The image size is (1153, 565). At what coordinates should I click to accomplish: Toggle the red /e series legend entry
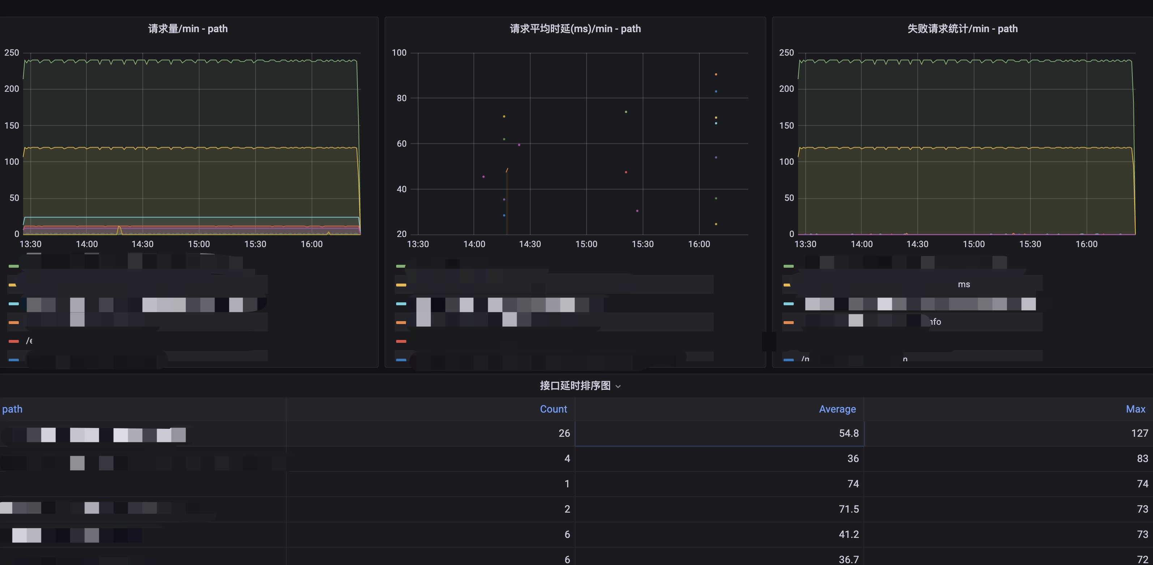(x=29, y=341)
